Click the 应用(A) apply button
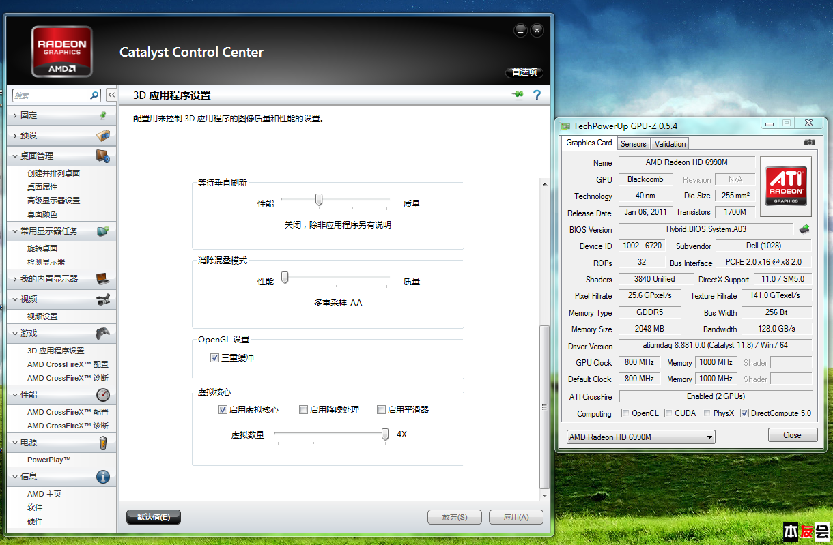This screenshot has height=545, width=833. [x=516, y=517]
